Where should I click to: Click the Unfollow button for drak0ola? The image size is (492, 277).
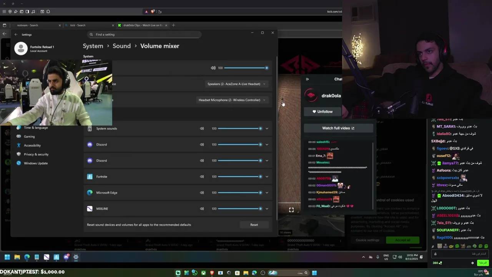322,112
